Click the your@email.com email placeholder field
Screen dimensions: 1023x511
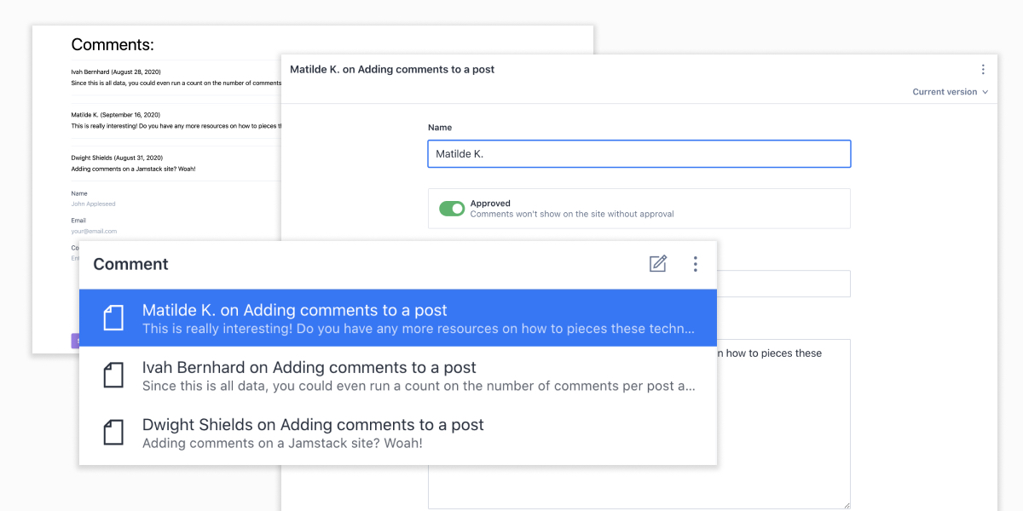coord(94,232)
